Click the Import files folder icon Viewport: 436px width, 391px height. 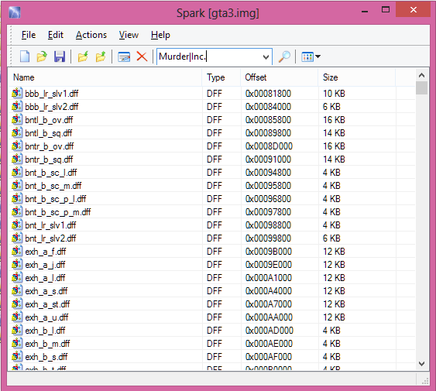point(83,57)
